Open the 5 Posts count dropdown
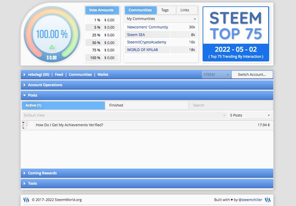296x206 pixels. coord(250,115)
